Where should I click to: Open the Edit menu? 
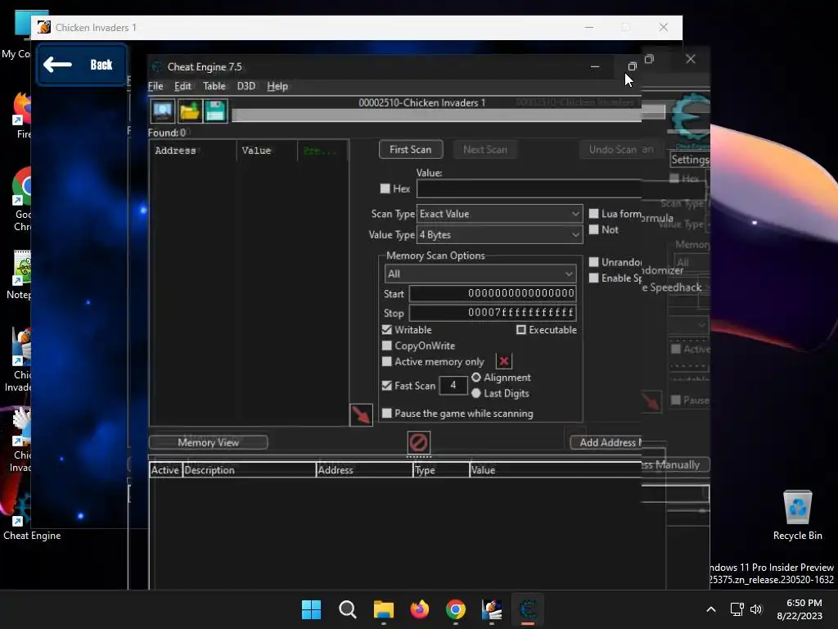coord(182,86)
